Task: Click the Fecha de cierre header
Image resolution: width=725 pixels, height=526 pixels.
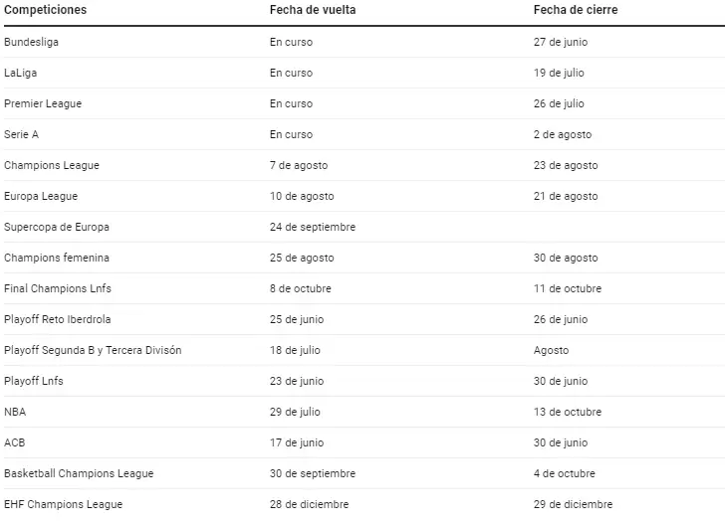Action: coord(576,10)
